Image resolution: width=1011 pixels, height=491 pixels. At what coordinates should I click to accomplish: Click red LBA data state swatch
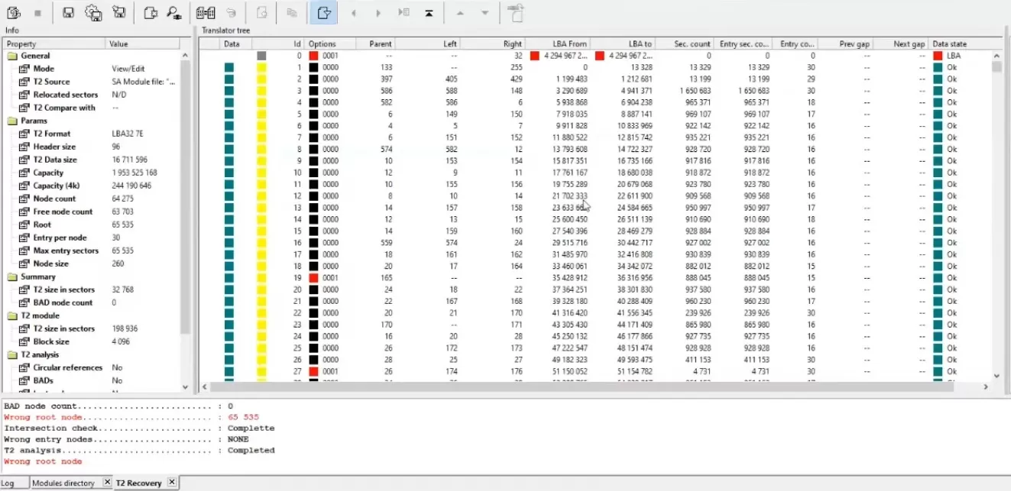pos(938,56)
